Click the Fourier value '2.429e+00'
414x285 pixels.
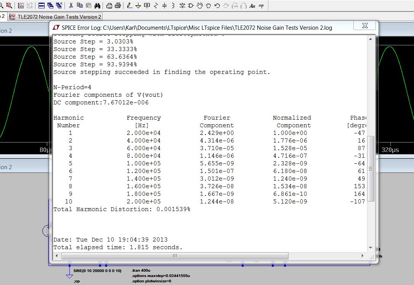217,133
